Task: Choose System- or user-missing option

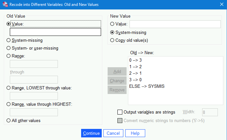Action: coord(9,48)
